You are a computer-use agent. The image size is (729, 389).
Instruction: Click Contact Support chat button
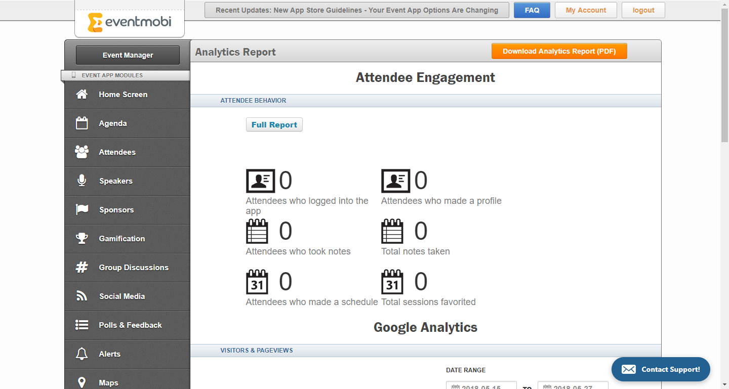pos(661,369)
